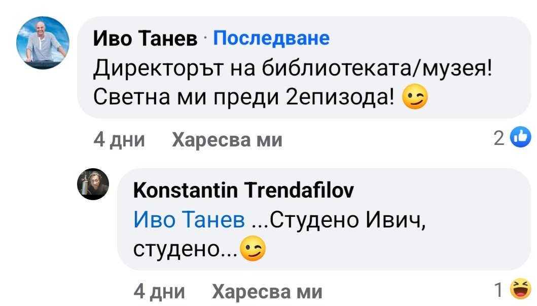Click the laughing reaction emoji icon
The height and width of the screenshot is (306, 537).
coord(521,289)
